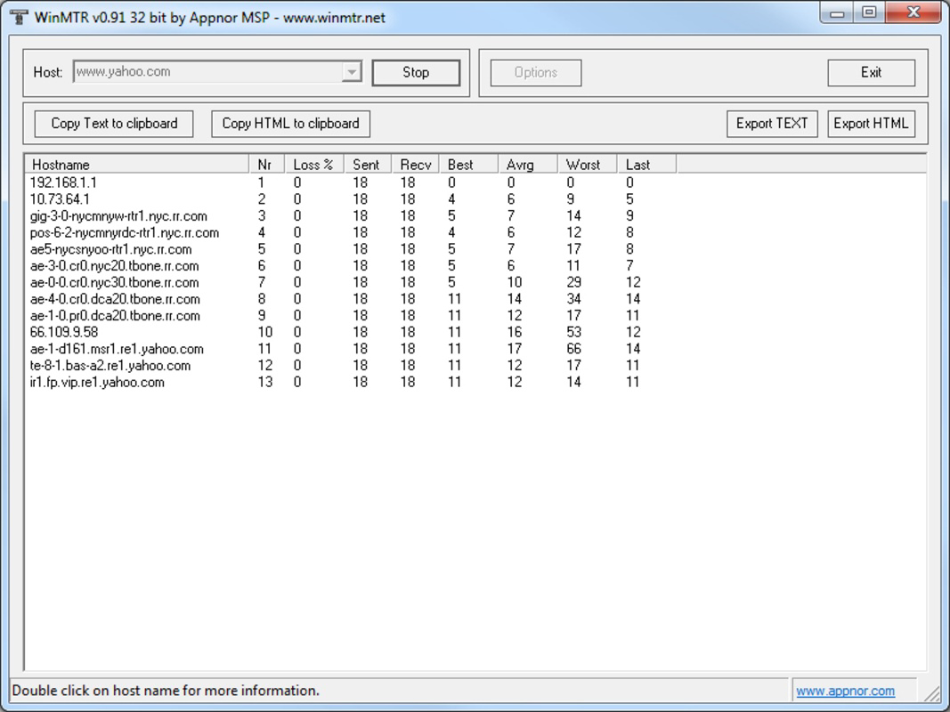Click the Exit button
This screenshot has height=712, width=950.
(x=871, y=72)
